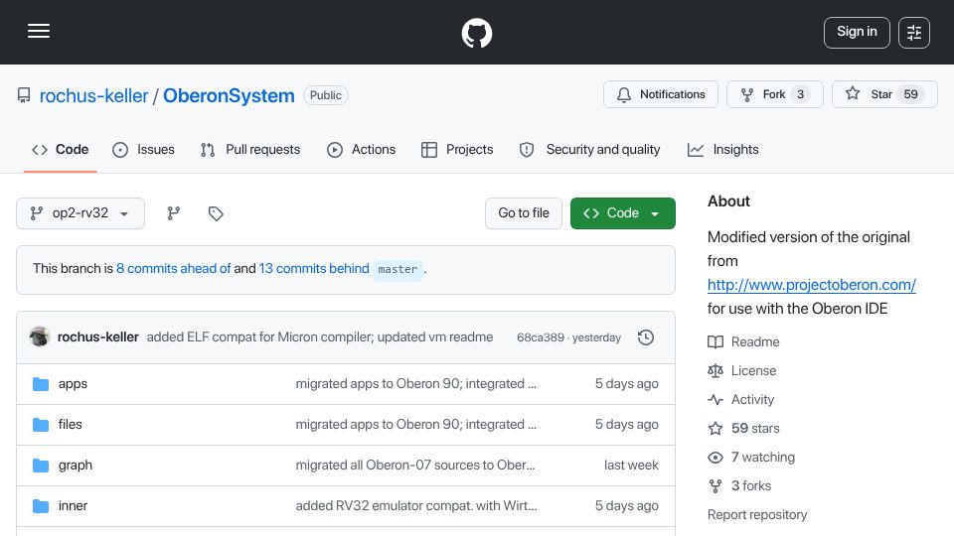
Task: Open the OberonSystem repository link
Action: tap(229, 95)
